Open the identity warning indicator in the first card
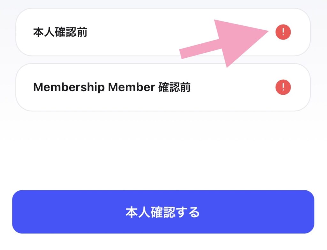Screen dimensions: 327x250 click(283, 32)
